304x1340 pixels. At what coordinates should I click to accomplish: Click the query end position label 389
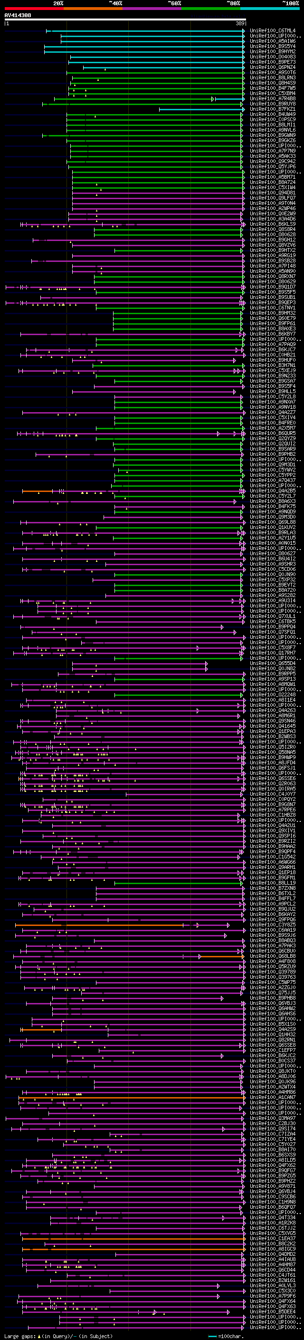[x=240, y=23]
